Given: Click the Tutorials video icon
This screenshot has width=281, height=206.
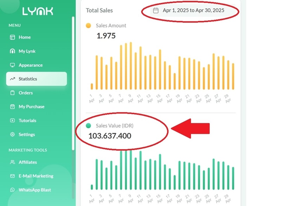Looking at the screenshot, I should [13, 121].
